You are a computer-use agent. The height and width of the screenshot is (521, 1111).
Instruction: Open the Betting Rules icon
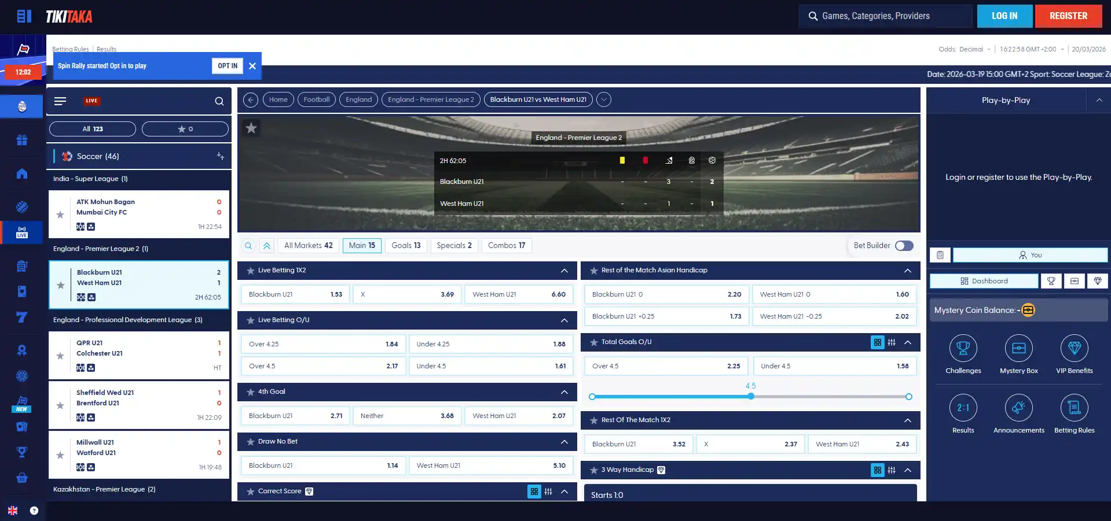[x=1074, y=408]
